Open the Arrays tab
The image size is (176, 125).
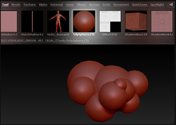94,4
